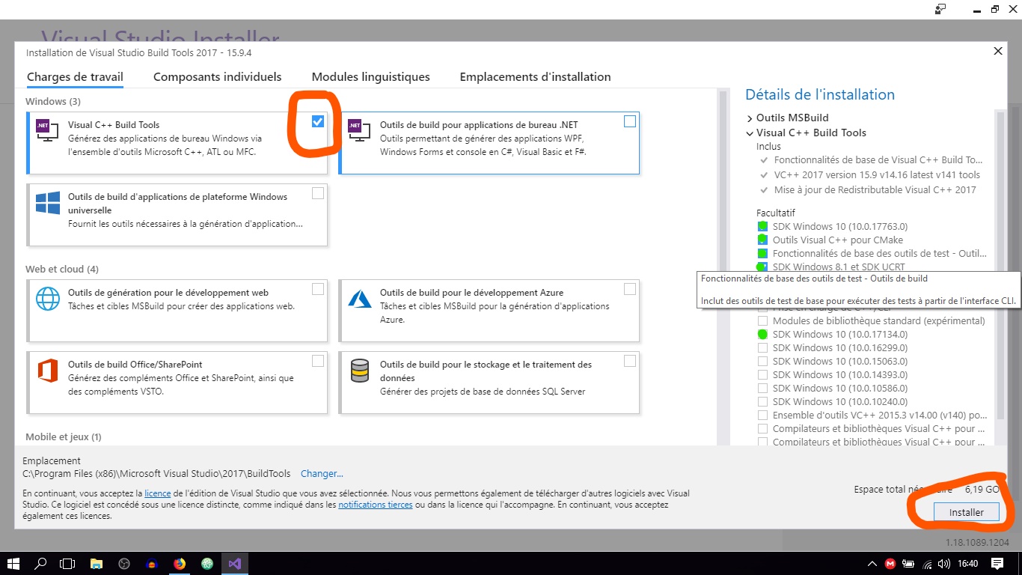The width and height of the screenshot is (1022, 575).
Task: Click the taskbar clock showing 16:40
Action: pyautogui.click(x=969, y=563)
